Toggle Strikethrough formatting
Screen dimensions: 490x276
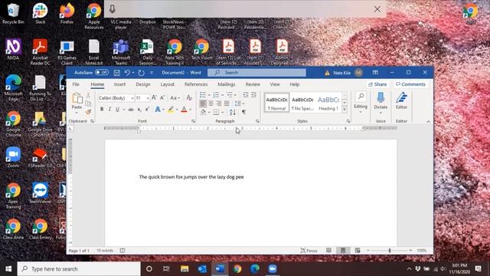[131, 109]
